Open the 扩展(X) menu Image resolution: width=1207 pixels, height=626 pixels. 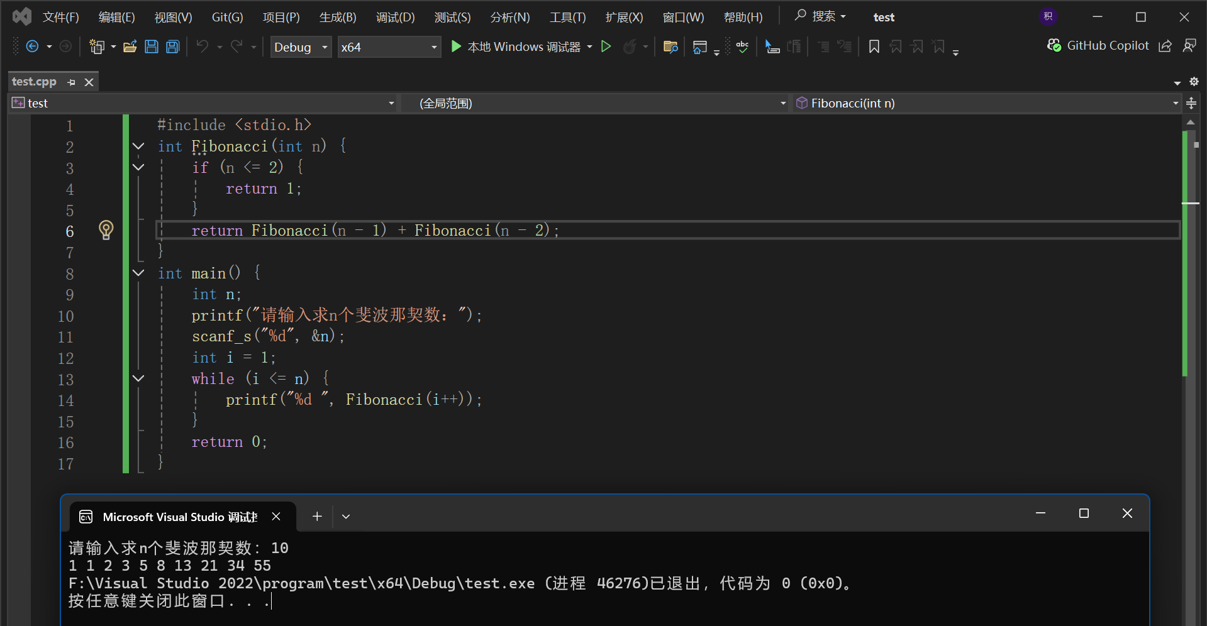pos(625,17)
